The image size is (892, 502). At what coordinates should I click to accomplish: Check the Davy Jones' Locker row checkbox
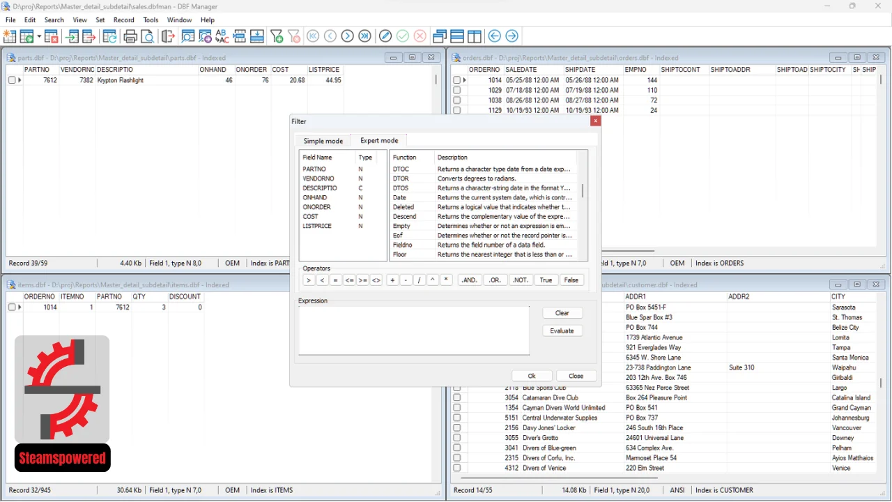pos(457,427)
